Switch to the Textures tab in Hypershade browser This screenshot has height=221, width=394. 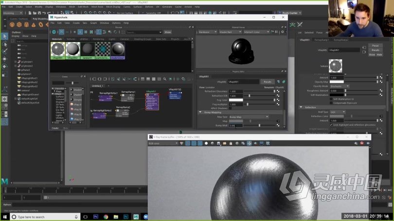(71, 39)
